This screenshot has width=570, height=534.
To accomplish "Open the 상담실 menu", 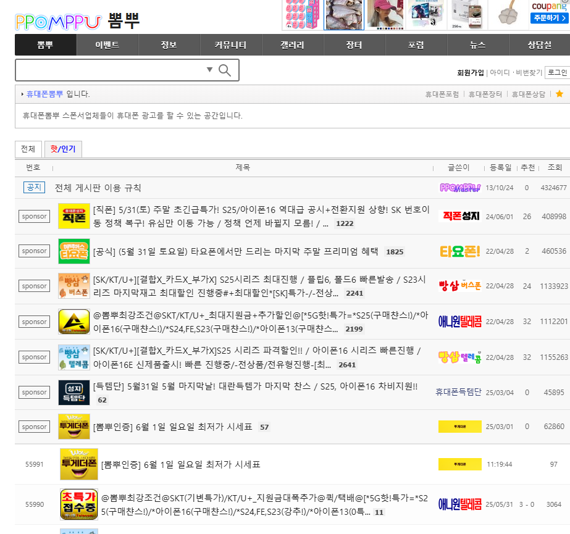I will 540,44.
